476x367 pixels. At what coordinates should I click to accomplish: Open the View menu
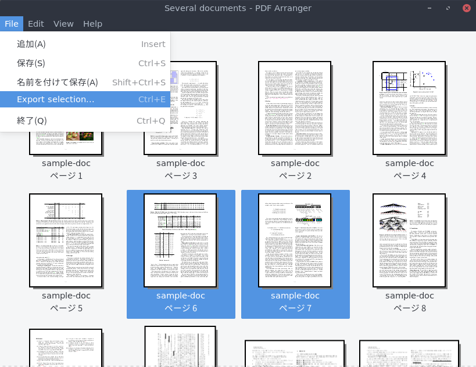tap(63, 24)
